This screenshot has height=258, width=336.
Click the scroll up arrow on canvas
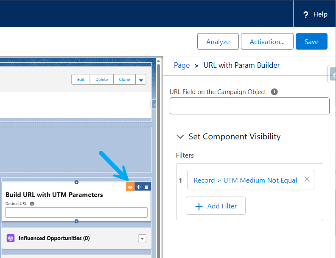(x=159, y=61)
